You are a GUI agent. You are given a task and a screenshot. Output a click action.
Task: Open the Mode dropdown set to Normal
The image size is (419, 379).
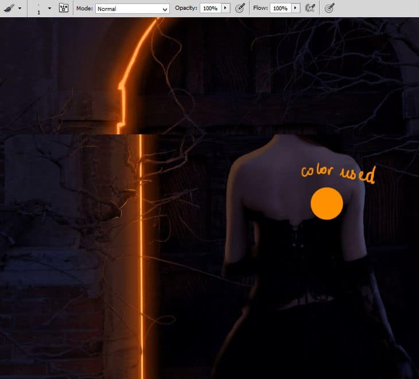tap(132, 9)
